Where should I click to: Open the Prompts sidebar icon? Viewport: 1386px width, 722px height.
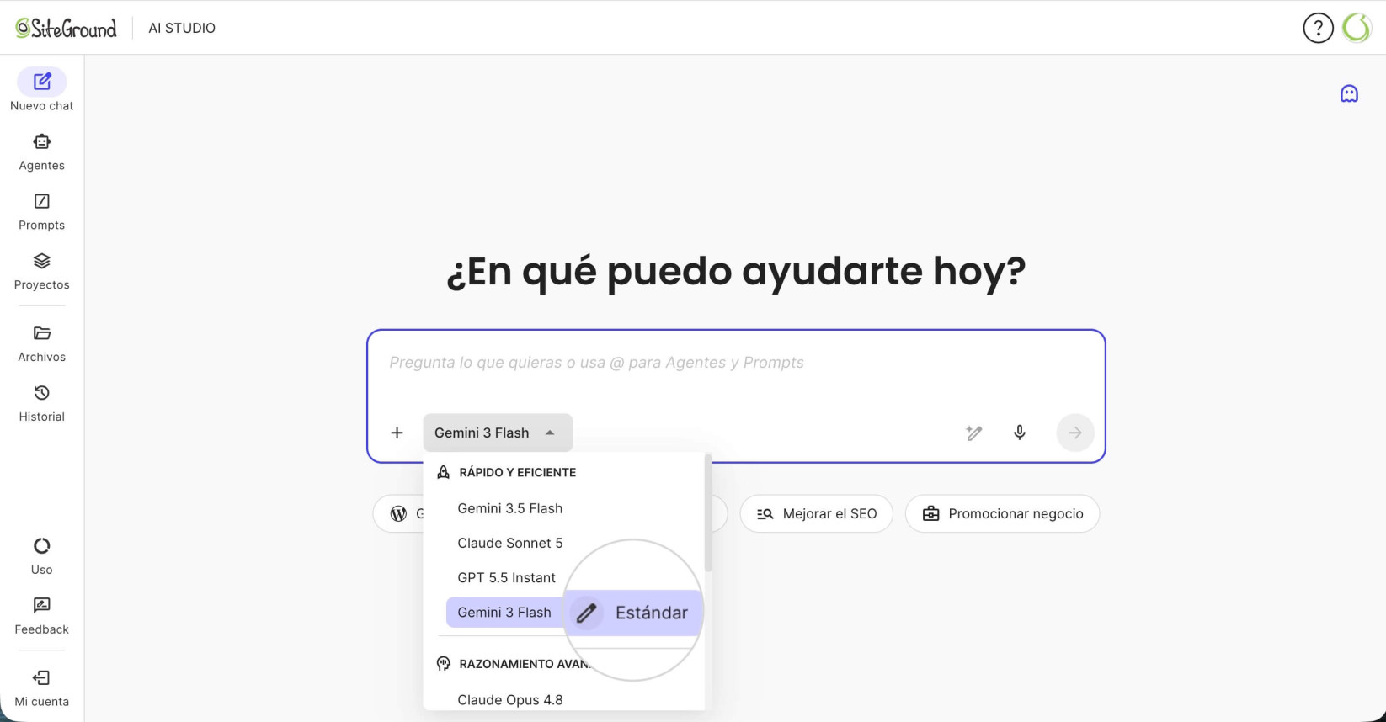42,201
